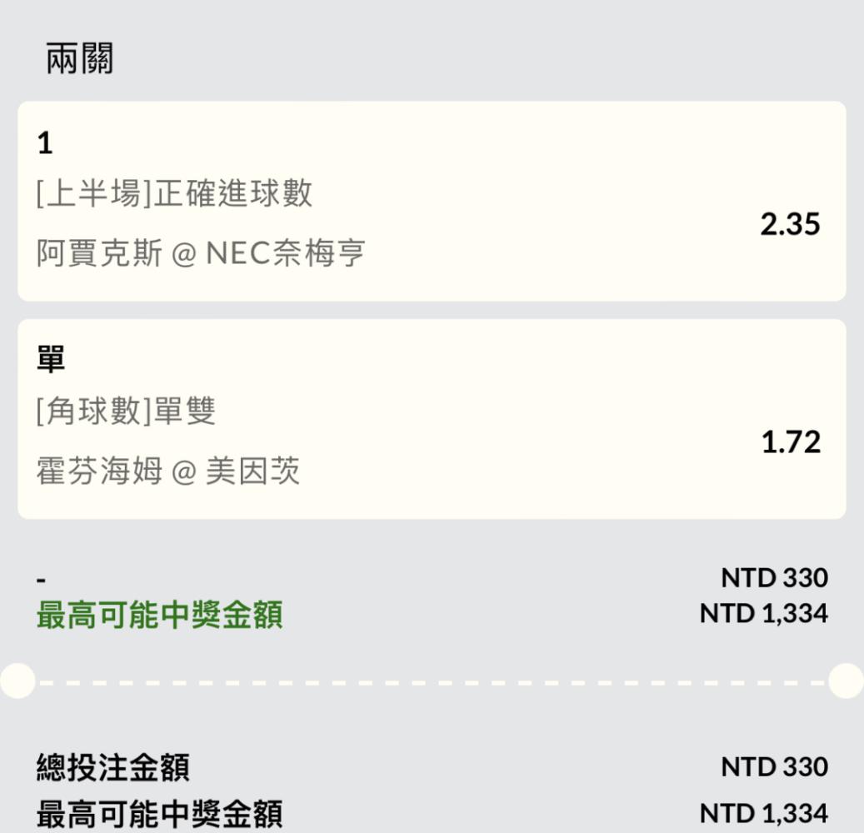
Task: Select the [上半場]正確進球數 market label
Action: 174,192
